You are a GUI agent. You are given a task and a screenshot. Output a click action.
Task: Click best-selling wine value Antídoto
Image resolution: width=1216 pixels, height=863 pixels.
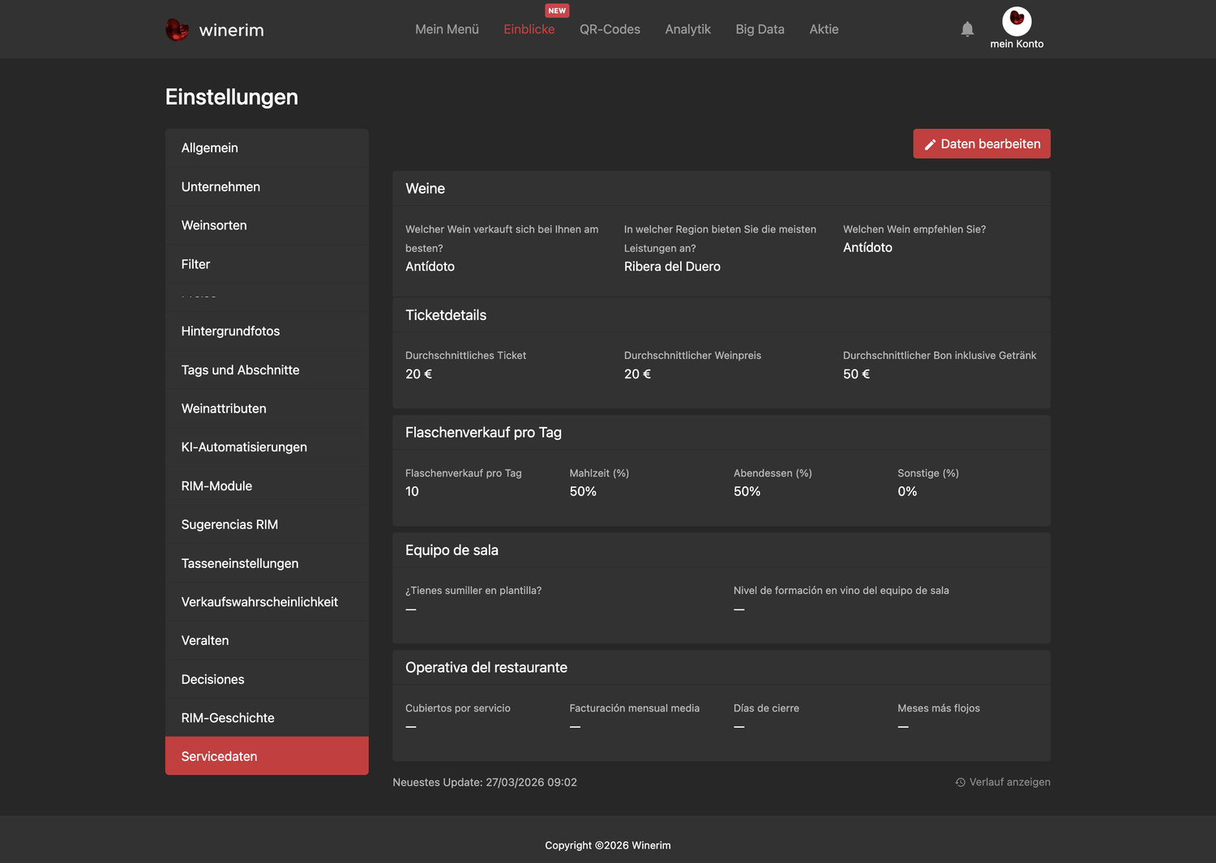[430, 267]
